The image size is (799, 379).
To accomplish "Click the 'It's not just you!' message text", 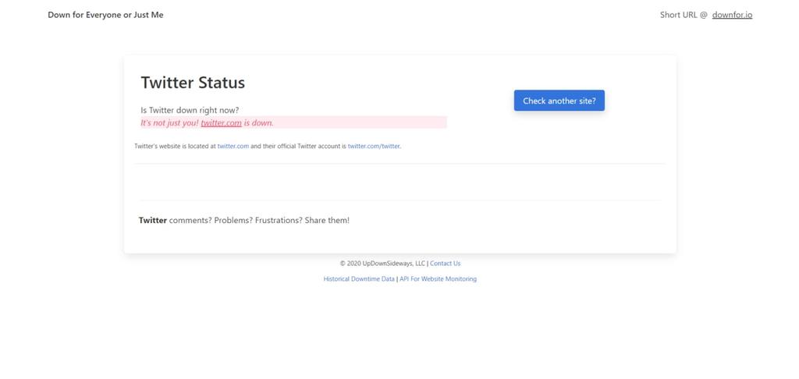I will (x=169, y=122).
